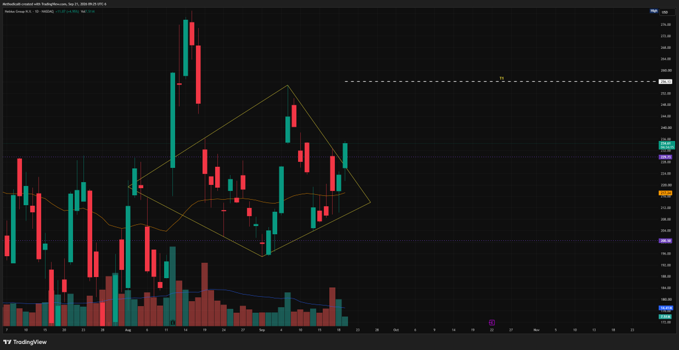Click the 260.00 price axis label
The width and height of the screenshot is (679, 350).
click(x=665, y=71)
